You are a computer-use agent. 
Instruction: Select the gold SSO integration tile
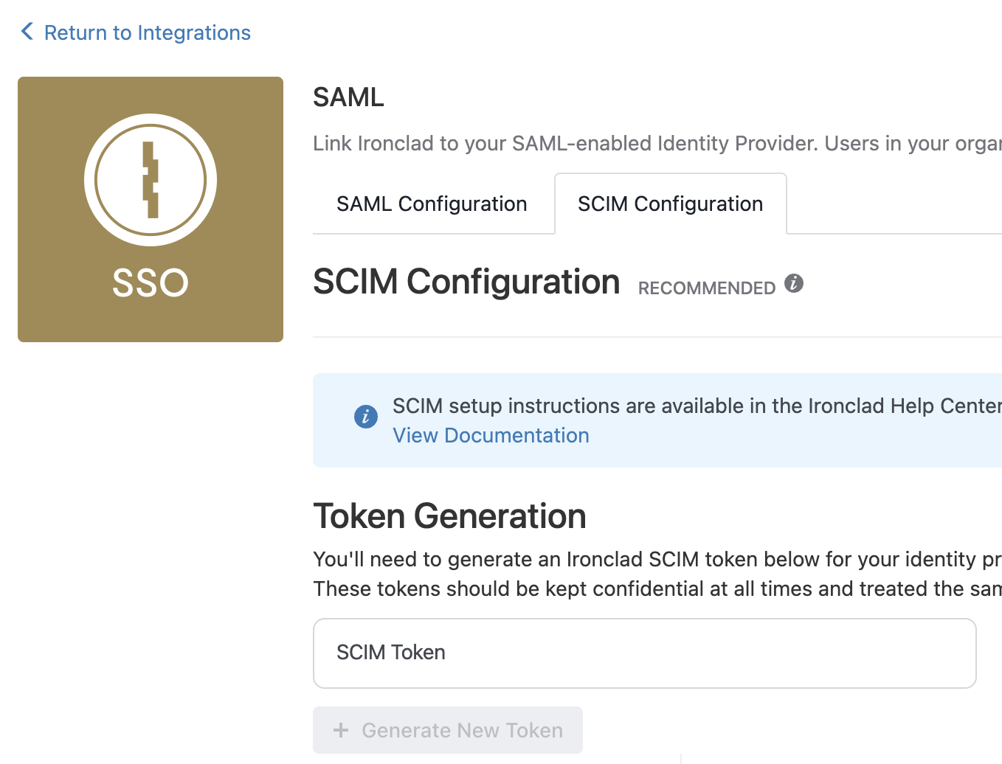click(x=151, y=209)
